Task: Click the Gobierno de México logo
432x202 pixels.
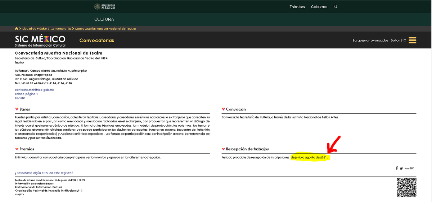Action: 105,6
